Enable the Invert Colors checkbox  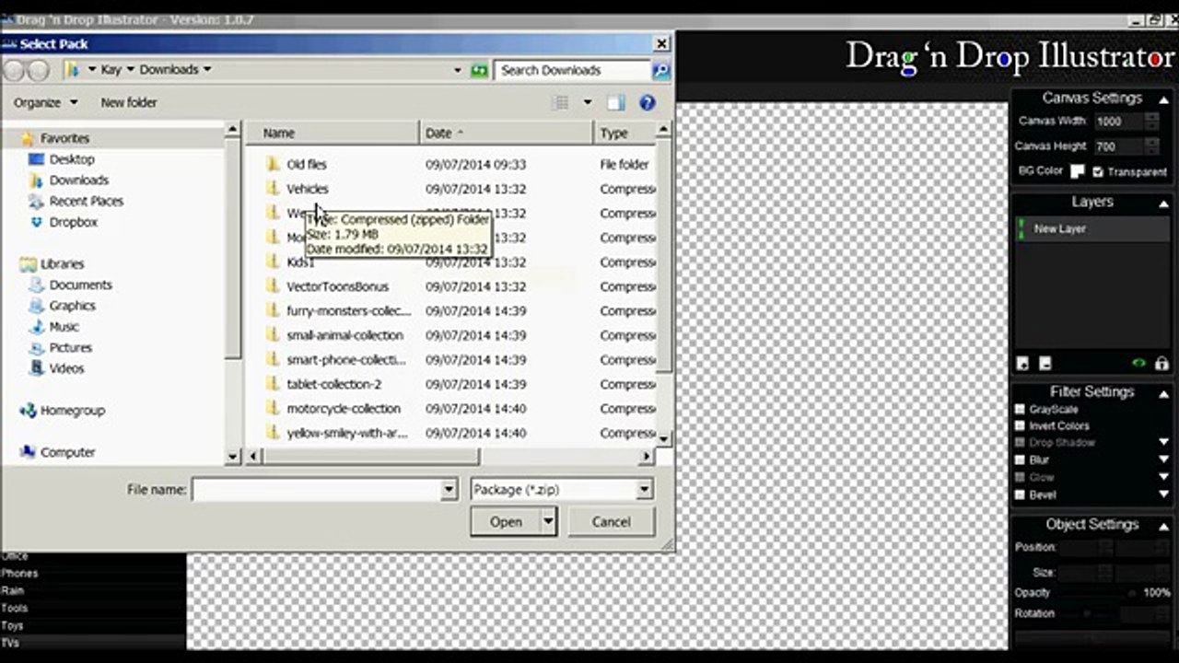(x=1020, y=426)
